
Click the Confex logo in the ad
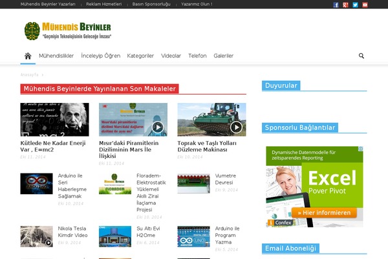pyautogui.click(x=281, y=223)
